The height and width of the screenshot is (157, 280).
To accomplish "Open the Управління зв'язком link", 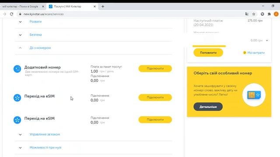I will click(45, 134).
